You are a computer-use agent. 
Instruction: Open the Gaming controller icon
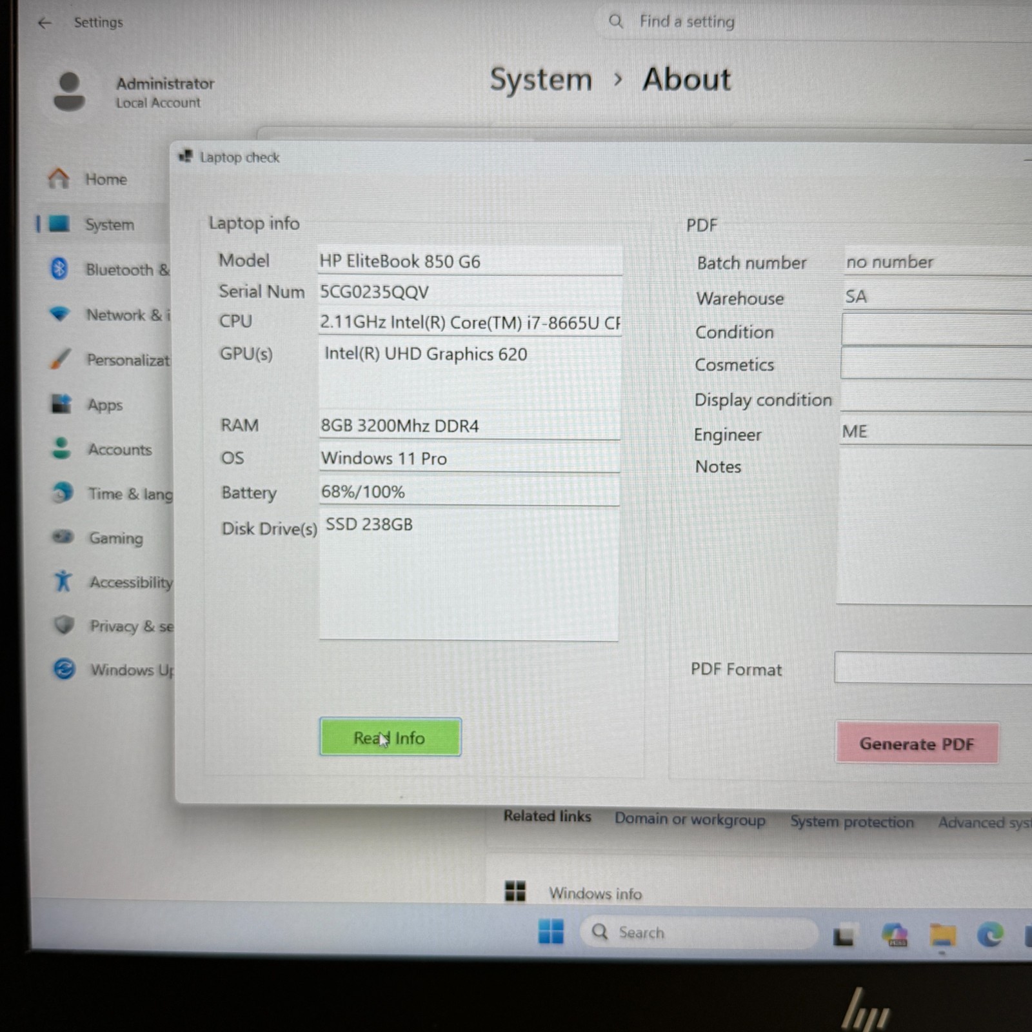tap(63, 537)
